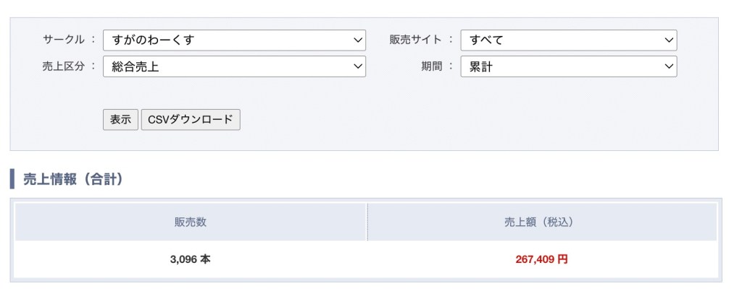Screen dimensions: 742x294
Task: Open the サークル dropdown showing すがのわーくす
Action: pos(233,40)
